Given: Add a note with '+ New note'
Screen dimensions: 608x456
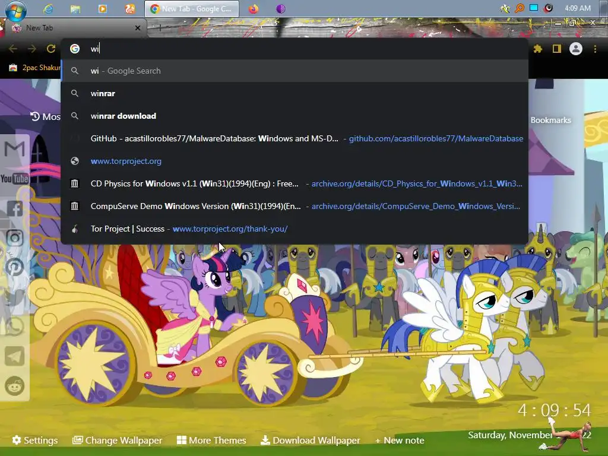Looking at the screenshot, I should pyautogui.click(x=400, y=441).
